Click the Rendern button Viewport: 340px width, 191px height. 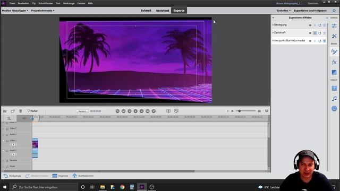(x=82, y=111)
